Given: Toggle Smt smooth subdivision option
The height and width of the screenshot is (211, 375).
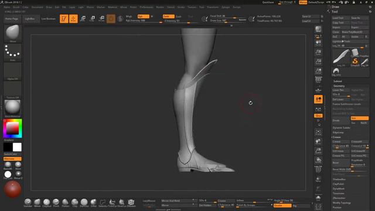Looking at the screenshot, I should click(359, 118).
